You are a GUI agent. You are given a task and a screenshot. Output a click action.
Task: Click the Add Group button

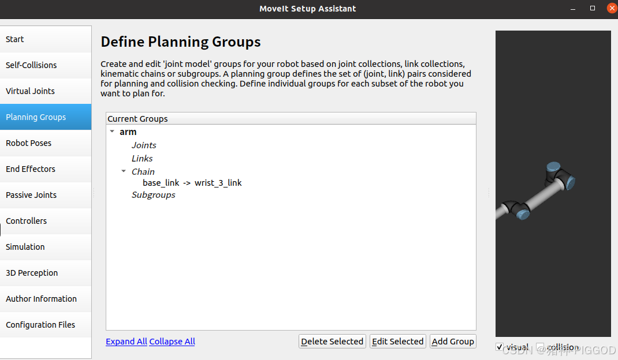(453, 342)
